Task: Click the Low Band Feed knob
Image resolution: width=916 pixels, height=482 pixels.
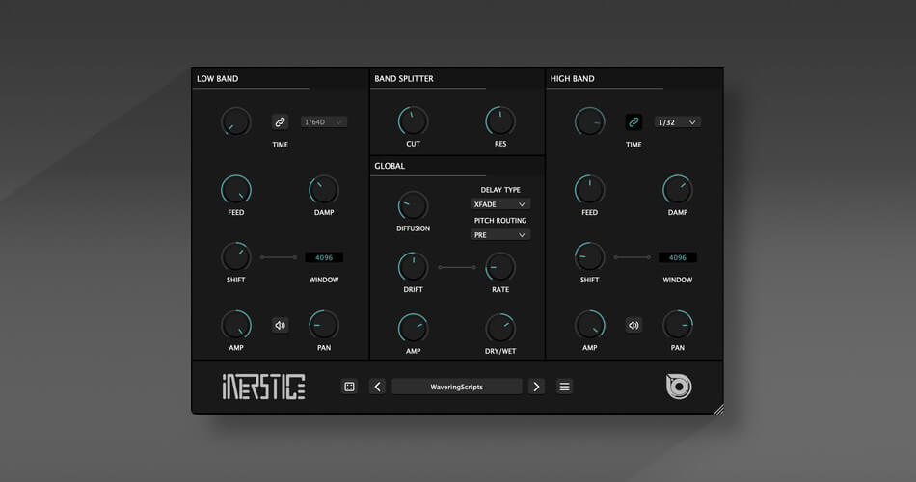Action: [x=236, y=190]
